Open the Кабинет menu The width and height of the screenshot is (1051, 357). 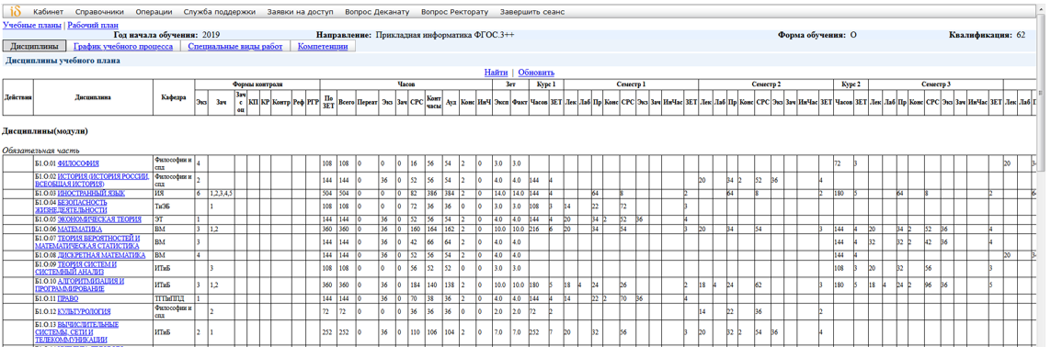(x=48, y=12)
